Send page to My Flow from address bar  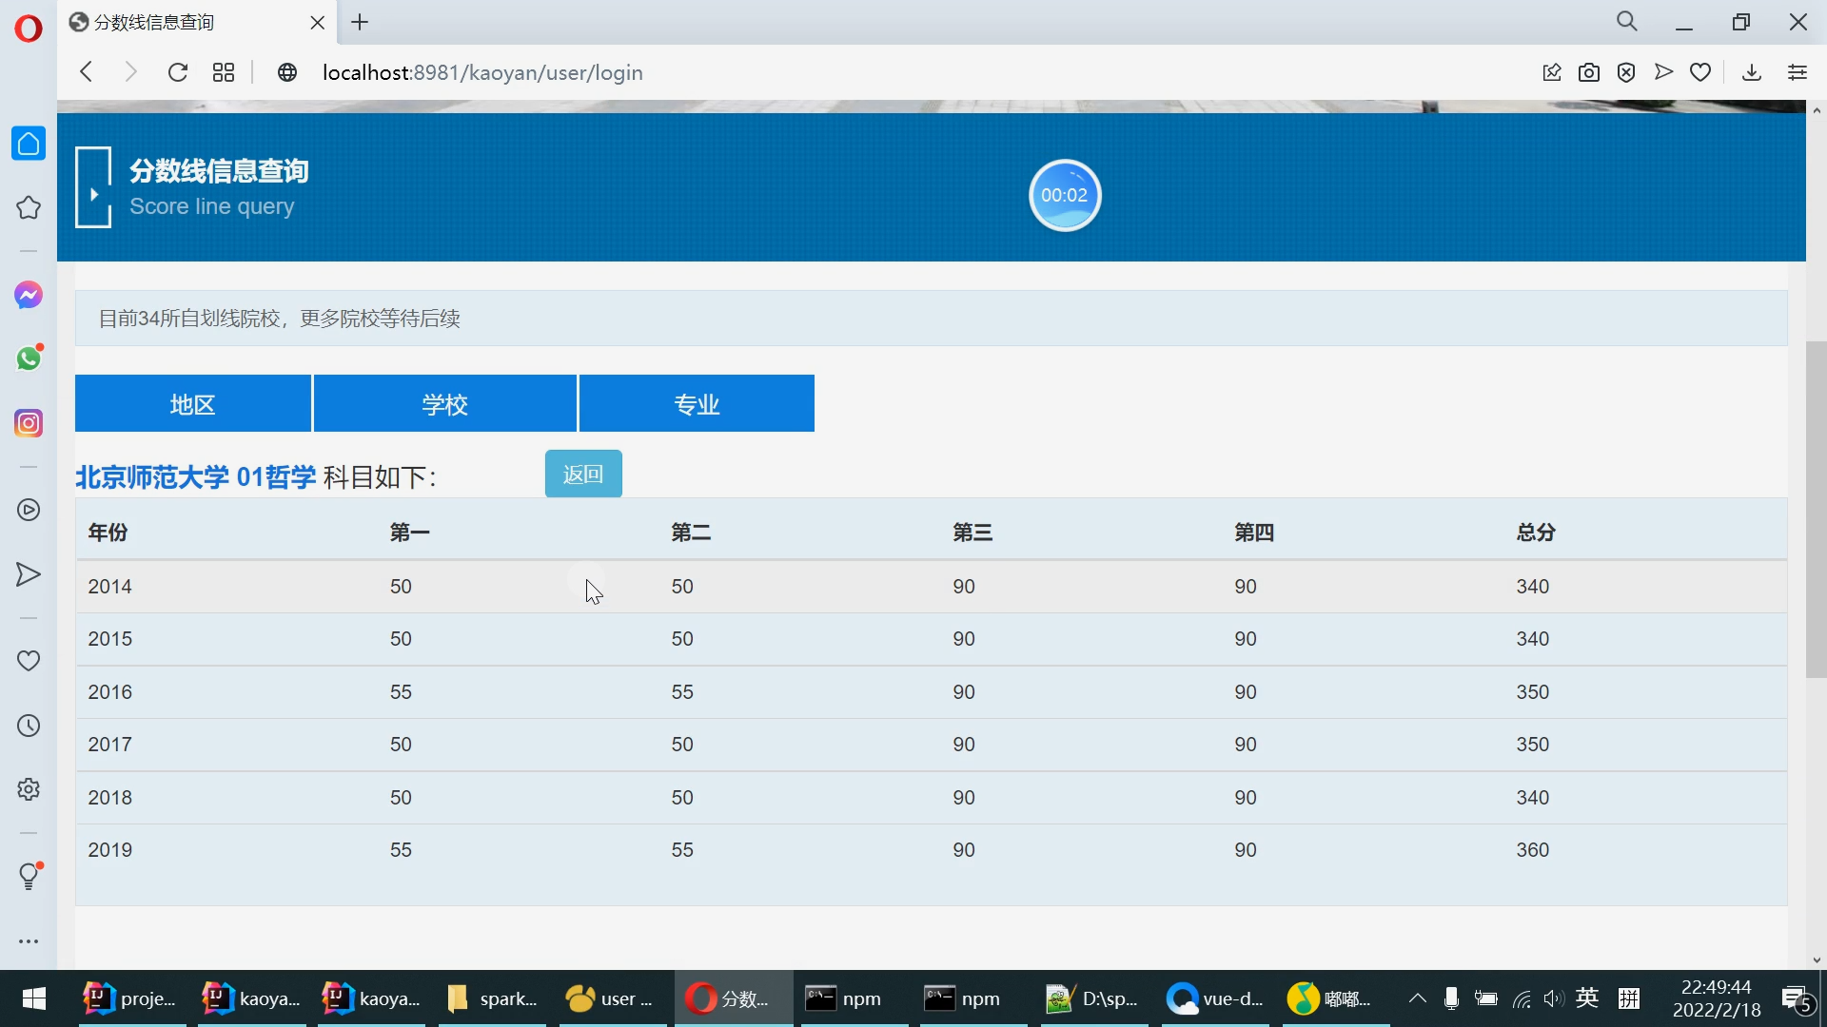[1663, 72]
